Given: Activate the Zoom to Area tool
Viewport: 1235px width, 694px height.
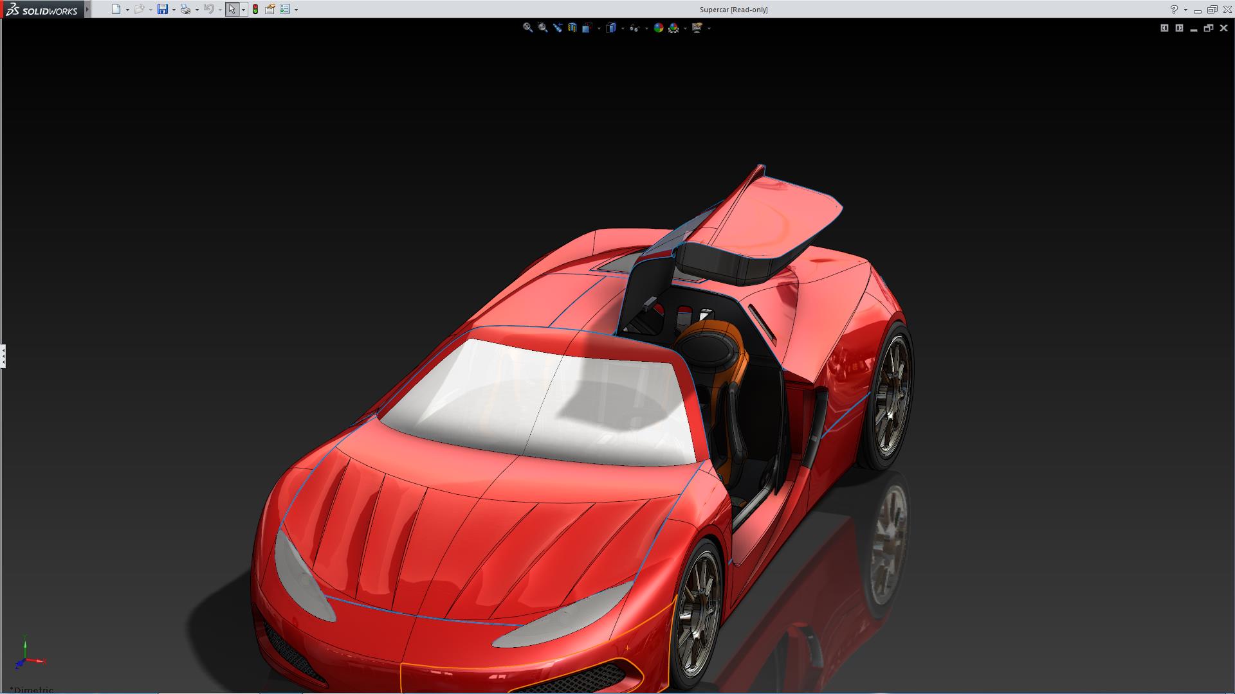Looking at the screenshot, I should pyautogui.click(x=542, y=28).
